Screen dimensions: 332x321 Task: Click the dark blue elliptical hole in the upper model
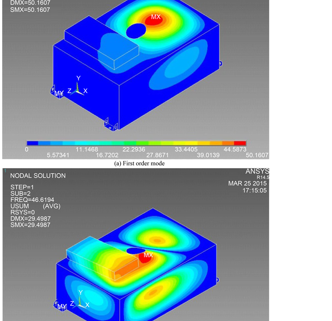pyautogui.click(x=136, y=31)
